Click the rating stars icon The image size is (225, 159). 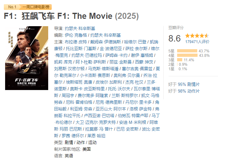(x=197, y=35)
